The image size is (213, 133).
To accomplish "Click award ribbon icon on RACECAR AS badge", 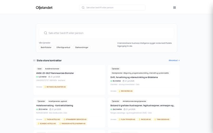I will (140, 119).
